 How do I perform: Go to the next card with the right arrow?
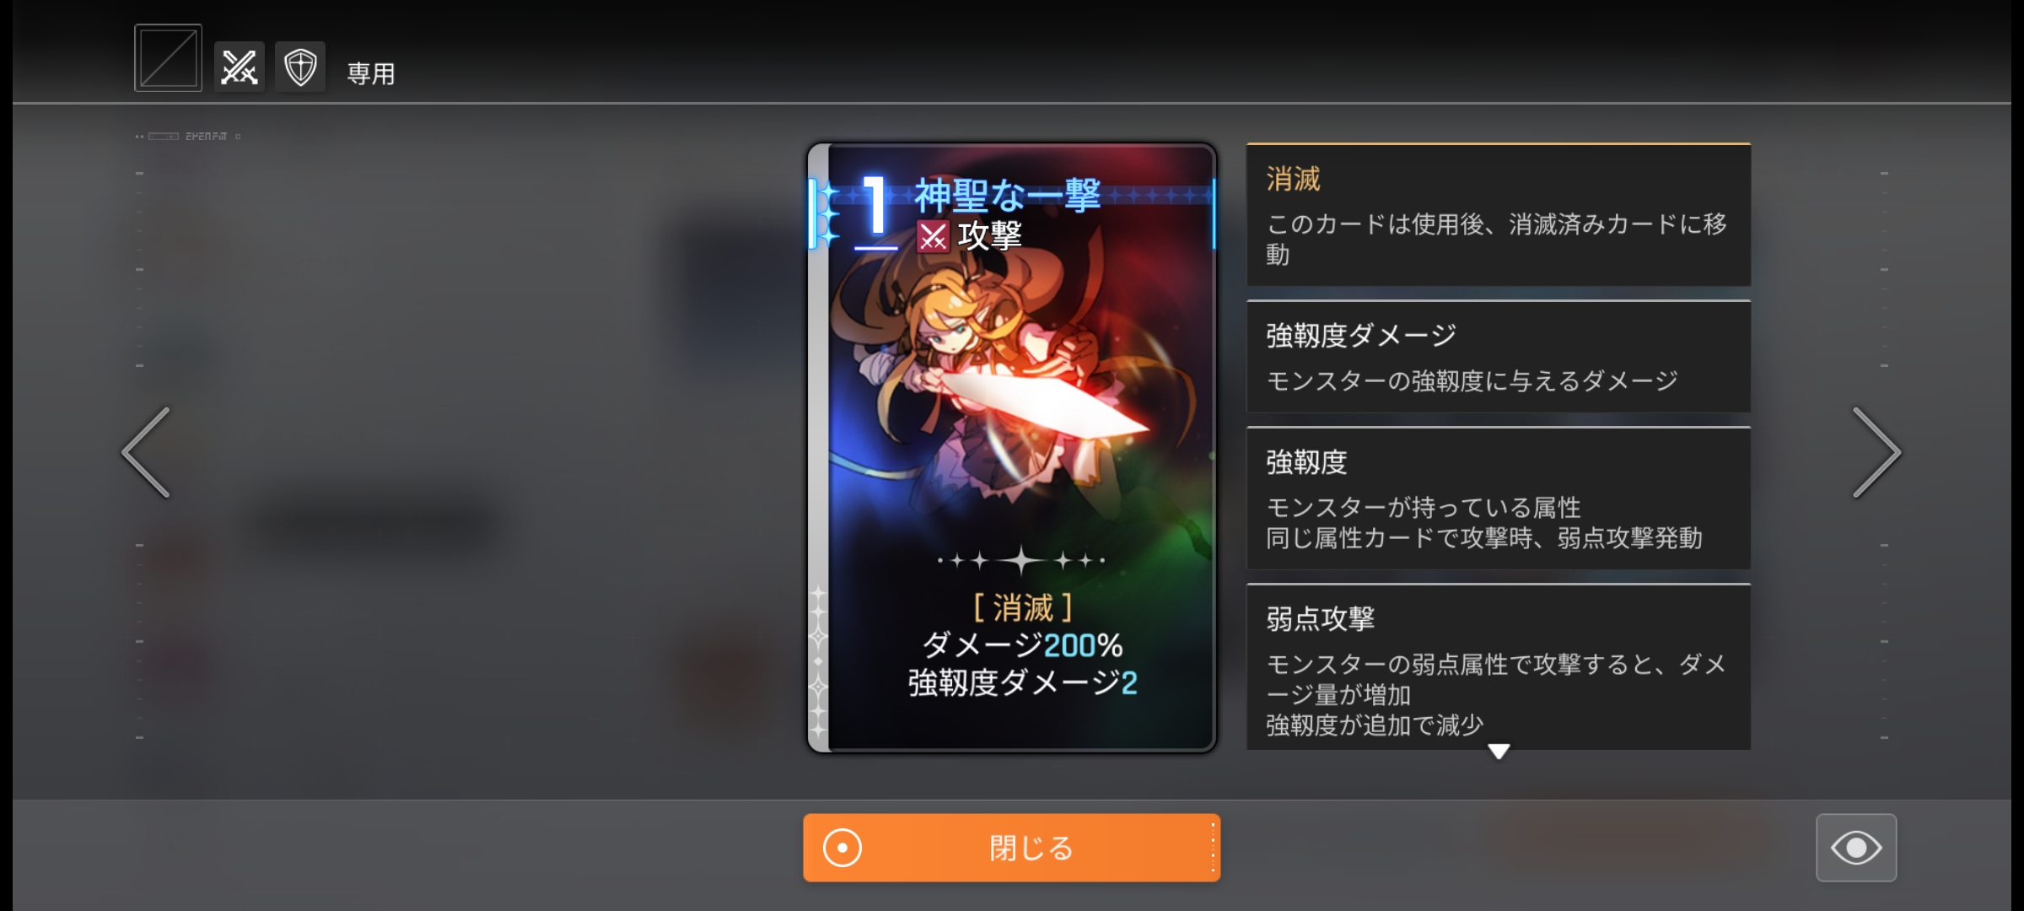pyautogui.click(x=1876, y=453)
